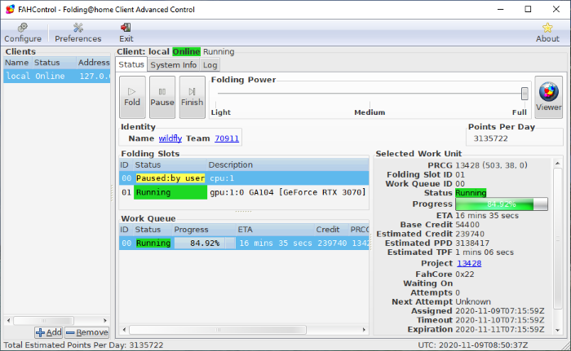The width and height of the screenshot is (571, 351).
Task: Switch to the System Info tab
Action: coord(173,65)
